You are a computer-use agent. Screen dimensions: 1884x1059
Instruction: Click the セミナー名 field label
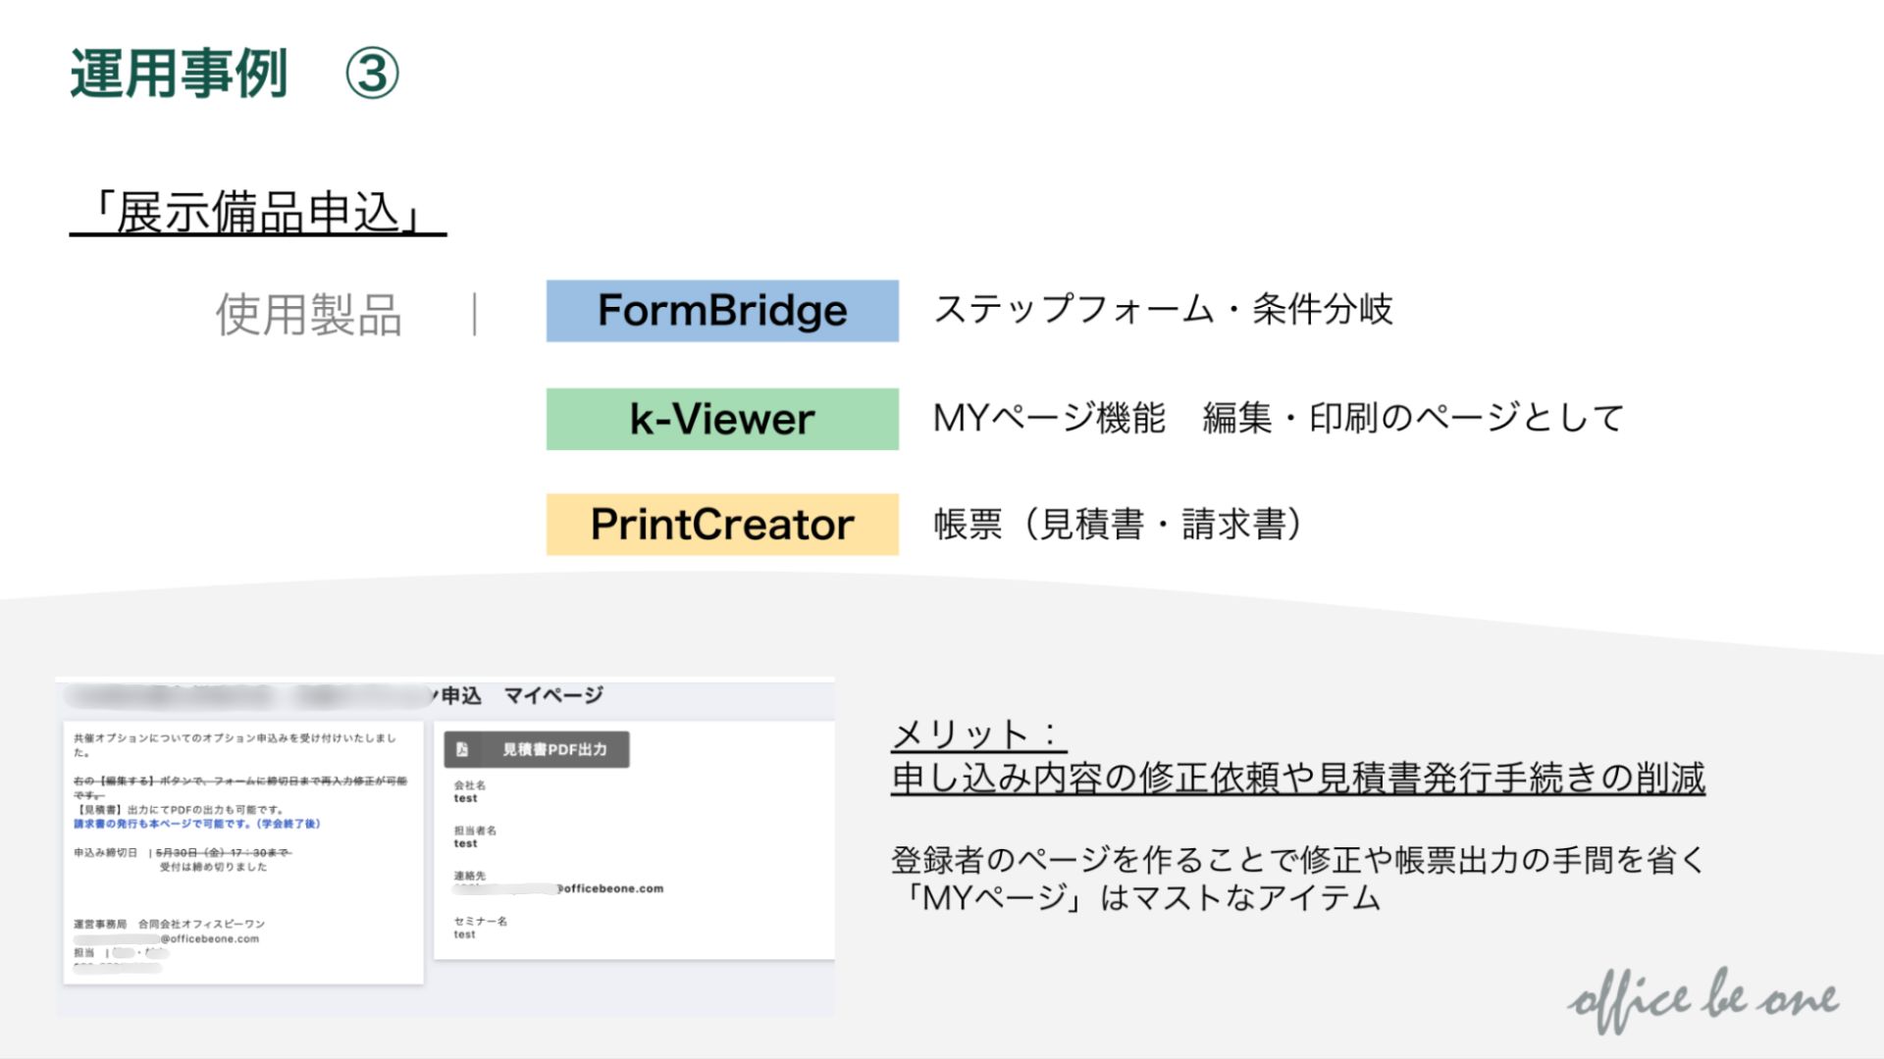(481, 922)
